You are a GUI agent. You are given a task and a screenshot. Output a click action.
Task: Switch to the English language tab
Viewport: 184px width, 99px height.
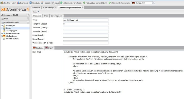tap(49, 48)
